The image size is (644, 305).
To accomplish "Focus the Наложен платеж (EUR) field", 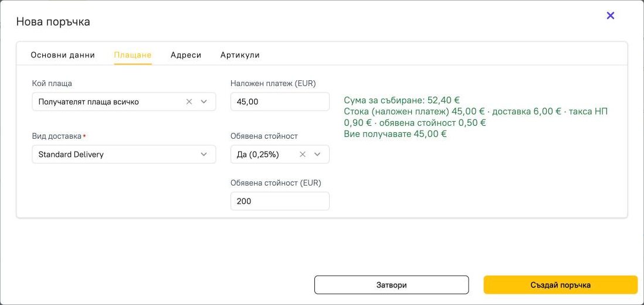I will (280, 102).
